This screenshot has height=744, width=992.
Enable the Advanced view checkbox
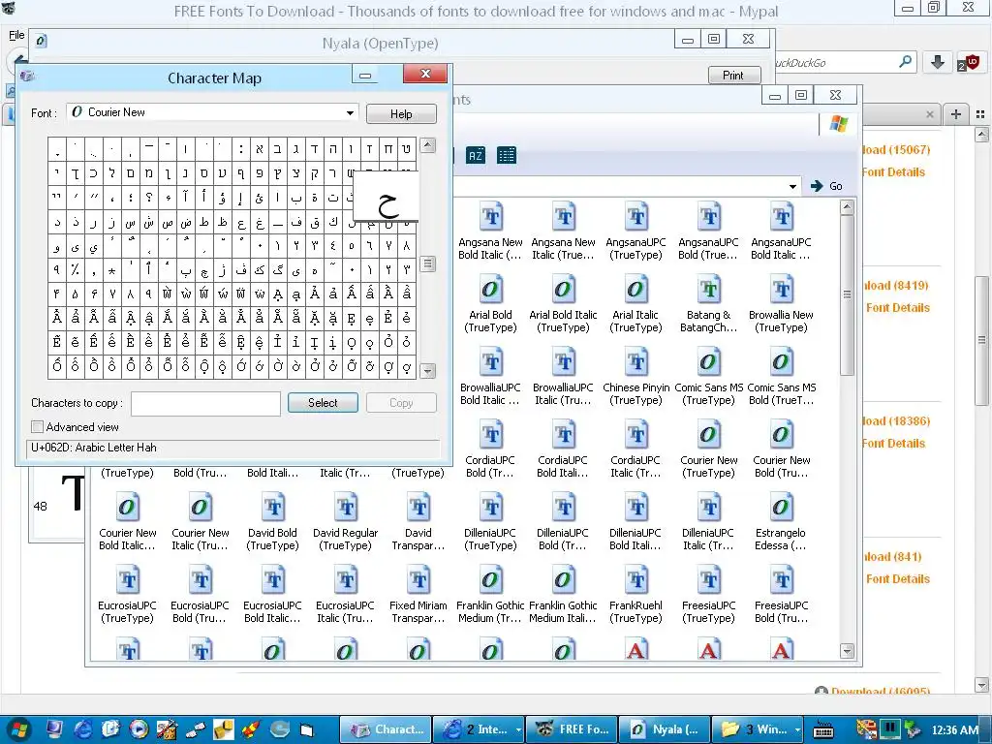point(38,427)
